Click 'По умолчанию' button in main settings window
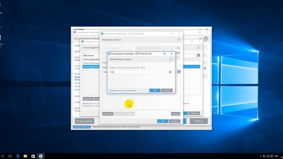Screen dimensions: 283x159 (84, 121)
